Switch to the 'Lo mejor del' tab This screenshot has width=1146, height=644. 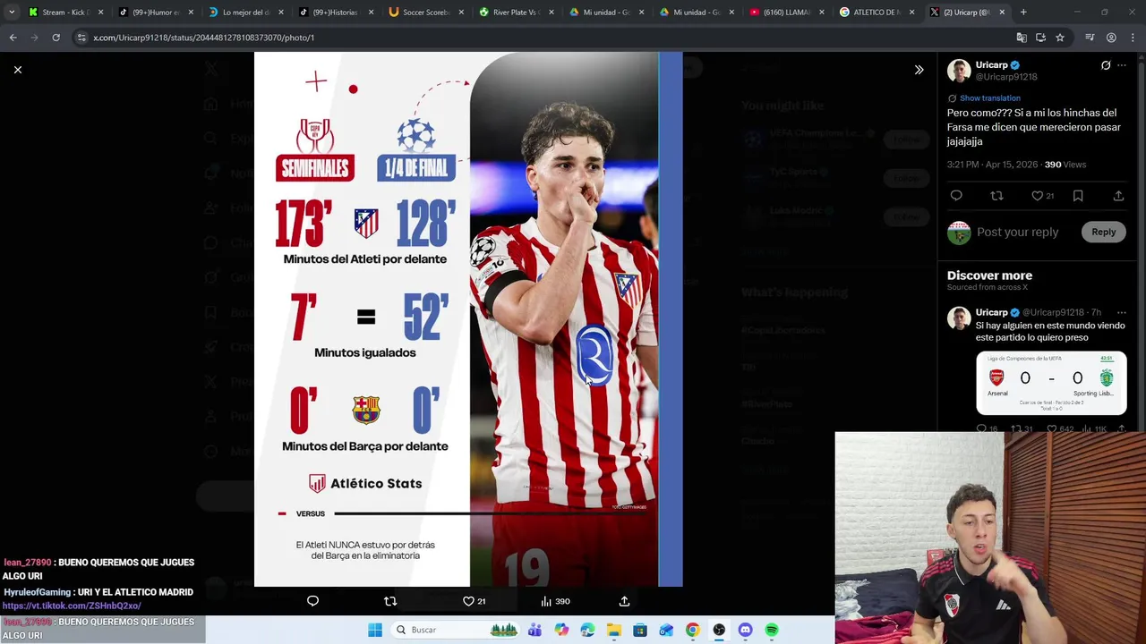tap(247, 13)
